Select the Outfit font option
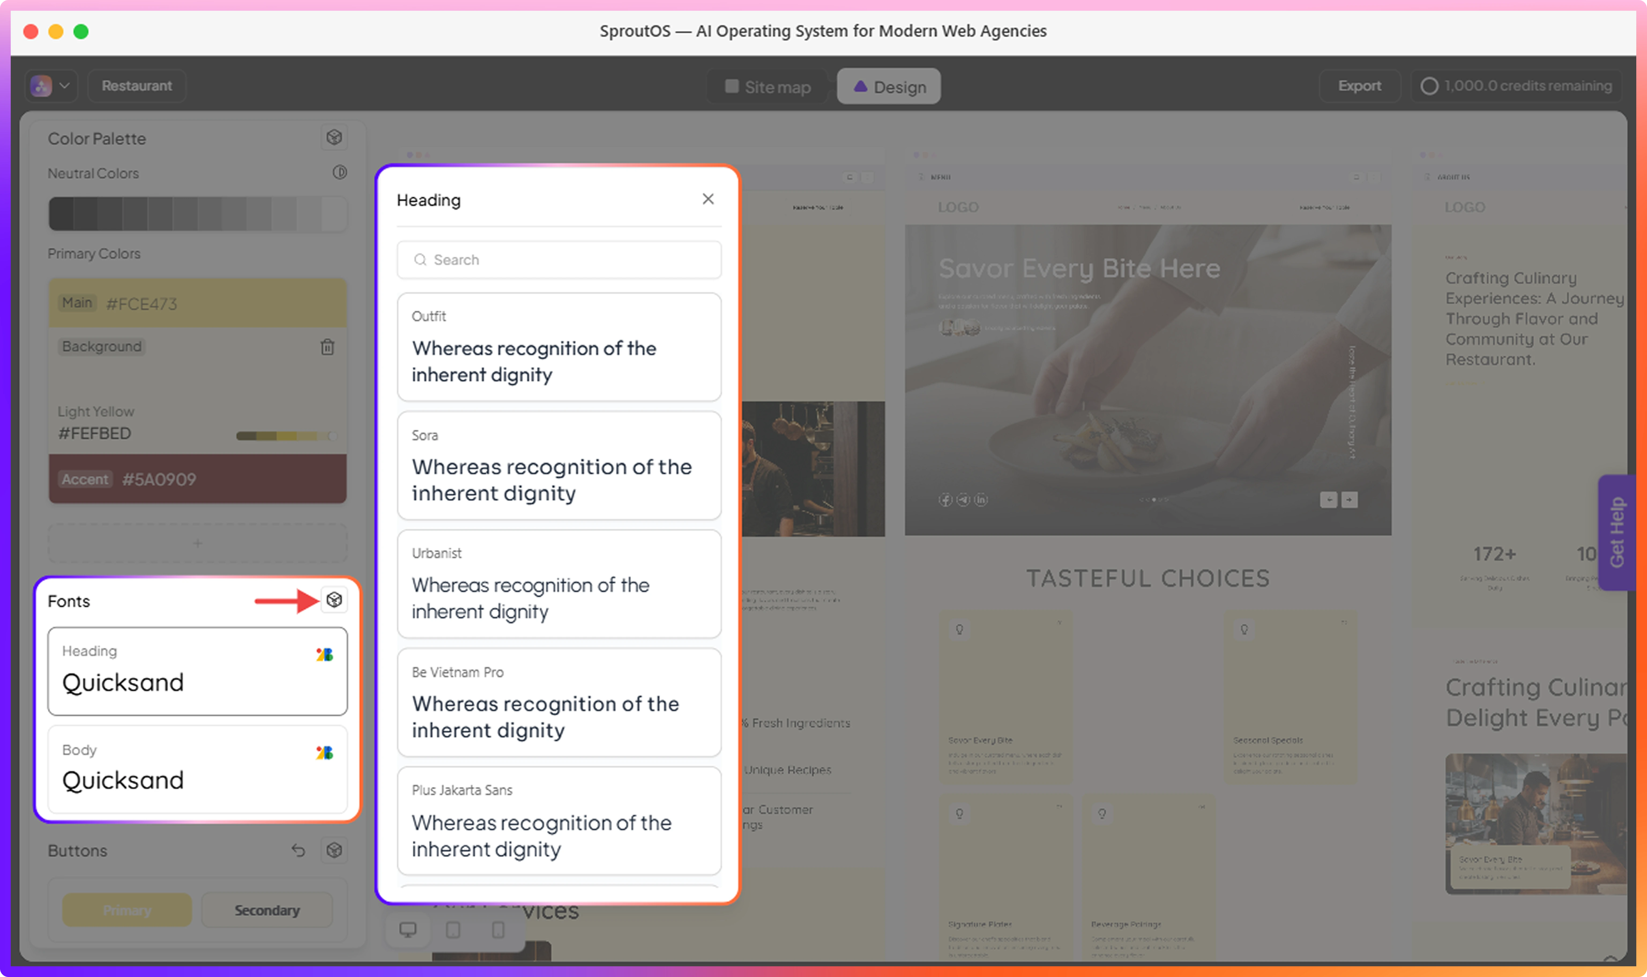The width and height of the screenshot is (1647, 977). 559,347
